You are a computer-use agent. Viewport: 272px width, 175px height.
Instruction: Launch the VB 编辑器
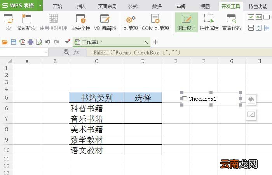click(x=105, y=22)
